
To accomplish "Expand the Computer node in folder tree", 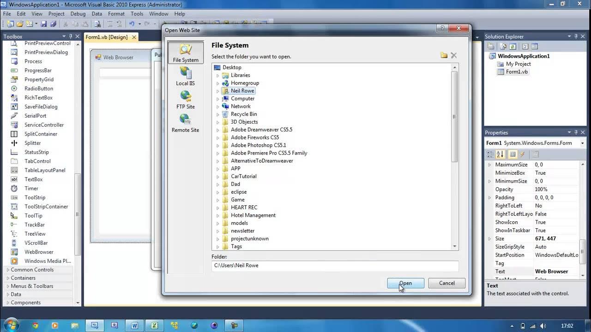I will (x=218, y=99).
